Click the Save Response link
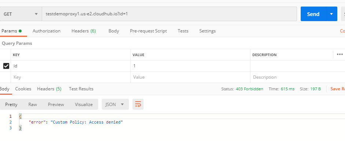The height and width of the screenshot is (141, 345). click(338, 89)
